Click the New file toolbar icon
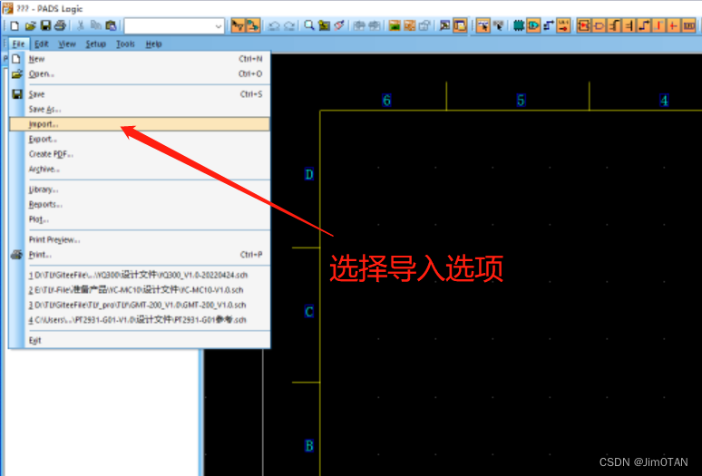The height and width of the screenshot is (476, 702). click(15, 26)
